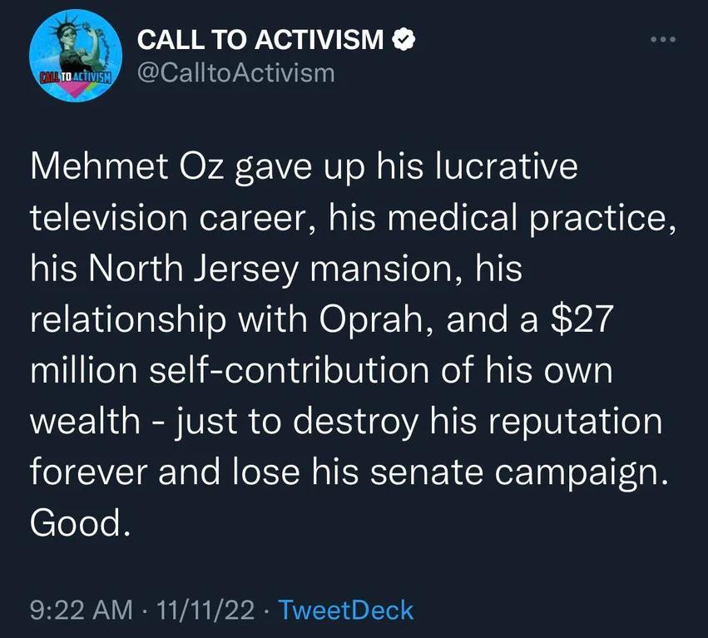Click "self-contribution" in the tweet text
This screenshot has width=708, height=638.
coord(289,370)
